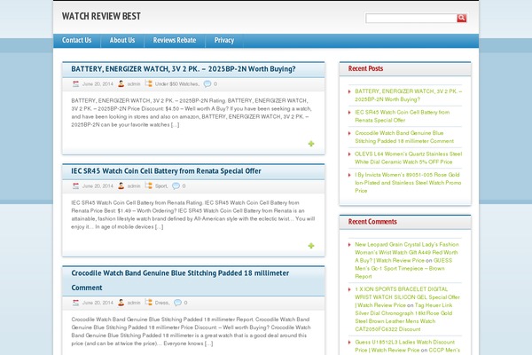This screenshot has width=532, height=355.
Task: Click category icon beside Sport
Action: (x=148, y=185)
